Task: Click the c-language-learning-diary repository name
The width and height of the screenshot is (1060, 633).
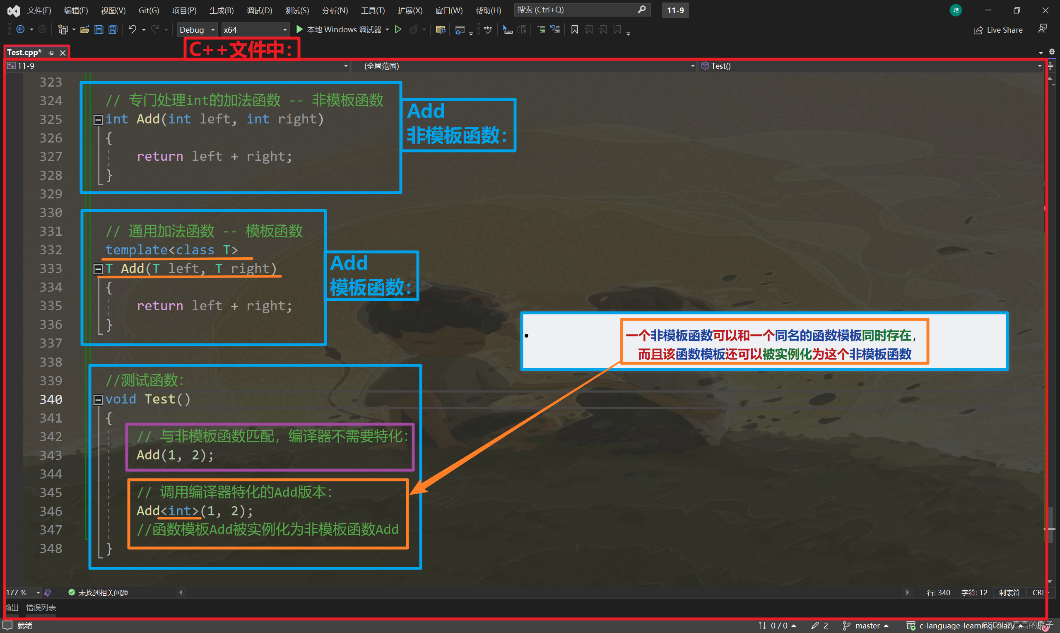Action: (x=966, y=625)
